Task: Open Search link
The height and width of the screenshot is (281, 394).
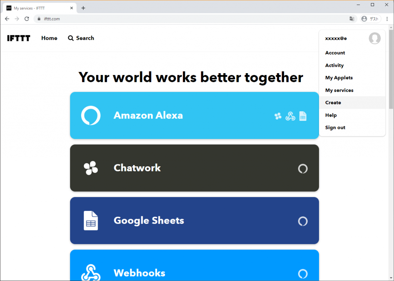Action: 81,38
